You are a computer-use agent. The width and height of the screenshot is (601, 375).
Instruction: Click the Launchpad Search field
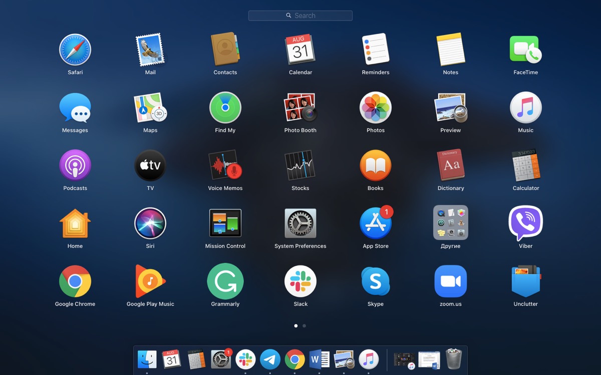300,15
